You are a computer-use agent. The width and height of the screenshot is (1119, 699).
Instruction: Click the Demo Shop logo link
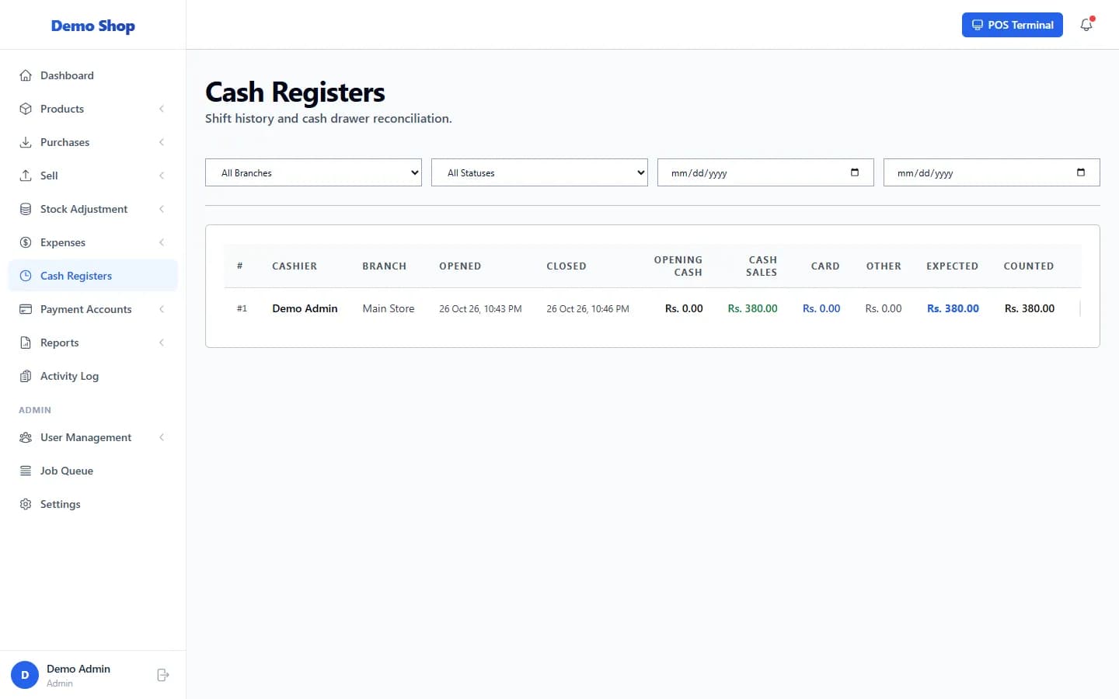click(x=93, y=26)
